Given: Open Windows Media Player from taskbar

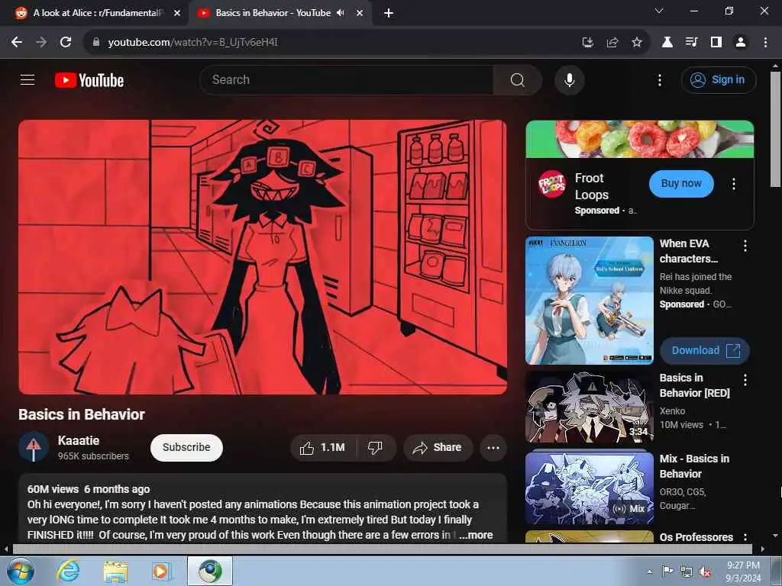Looking at the screenshot, I should [161, 571].
